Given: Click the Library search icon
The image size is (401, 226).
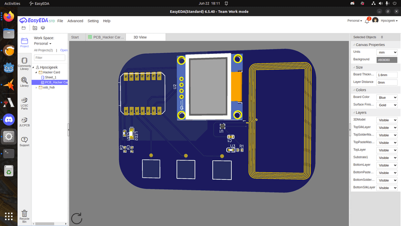Looking at the screenshot, I should [x=24, y=82].
